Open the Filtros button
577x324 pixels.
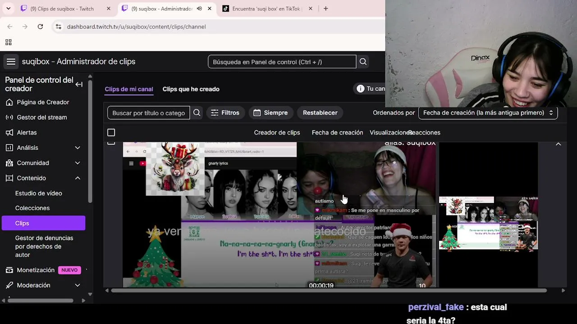(x=225, y=113)
